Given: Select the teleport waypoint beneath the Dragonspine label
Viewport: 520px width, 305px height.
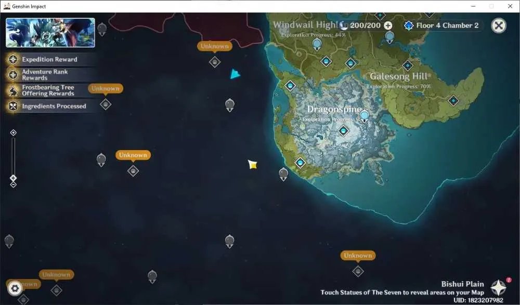Looking at the screenshot, I should (x=343, y=130).
